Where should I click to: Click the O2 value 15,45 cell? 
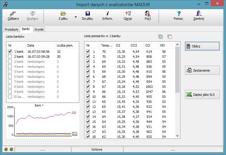click(x=121, y=102)
